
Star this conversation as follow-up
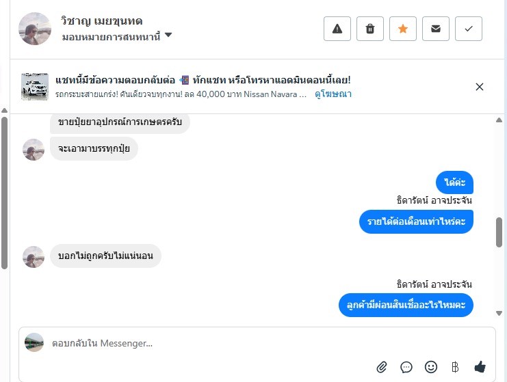(x=403, y=29)
